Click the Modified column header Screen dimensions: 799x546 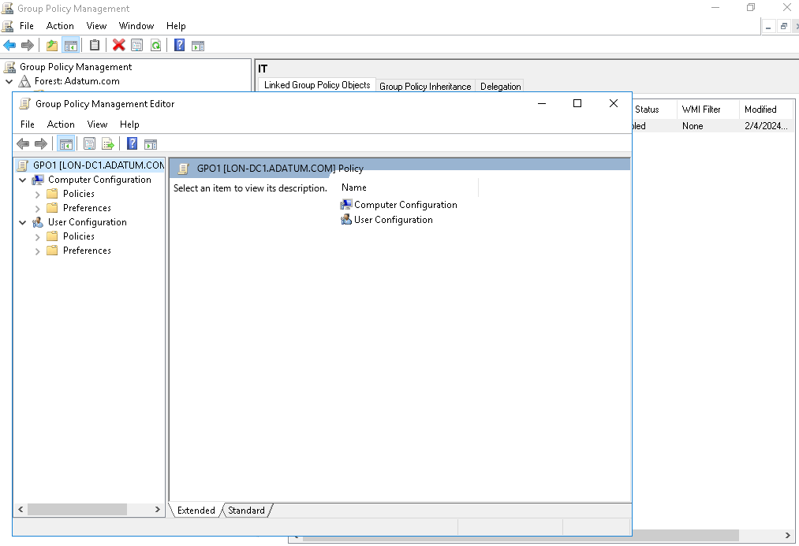(760, 110)
